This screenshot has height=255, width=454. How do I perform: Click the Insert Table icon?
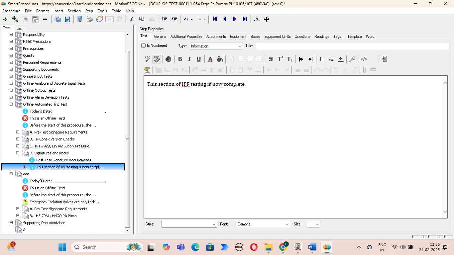(147, 70)
